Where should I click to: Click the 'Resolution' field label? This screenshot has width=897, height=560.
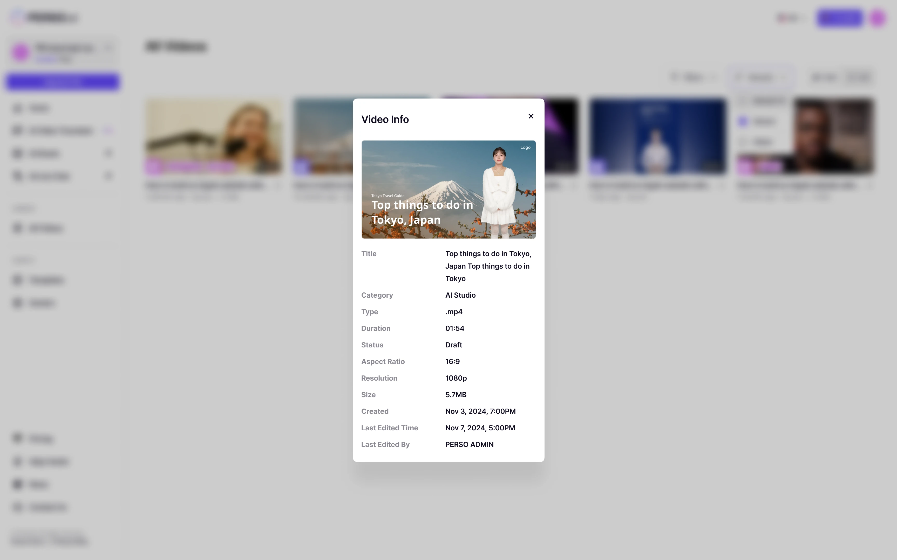[379, 378]
